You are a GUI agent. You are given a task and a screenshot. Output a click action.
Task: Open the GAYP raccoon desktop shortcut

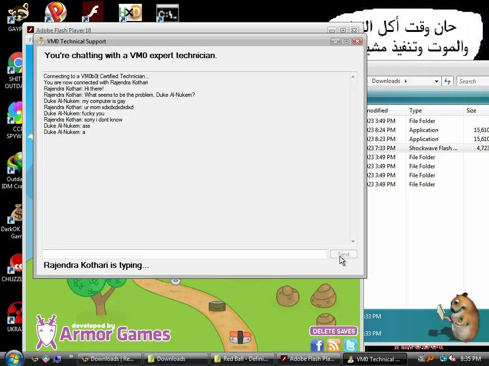[x=17, y=17]
